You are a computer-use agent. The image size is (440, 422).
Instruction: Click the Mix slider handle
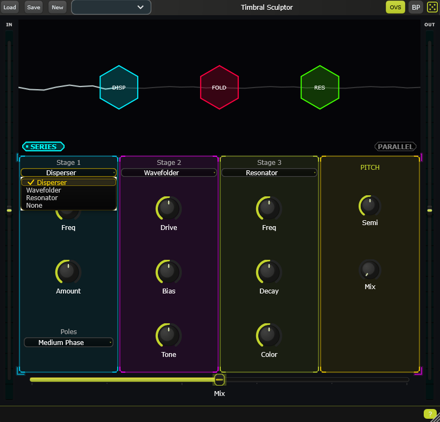[219, 380]
